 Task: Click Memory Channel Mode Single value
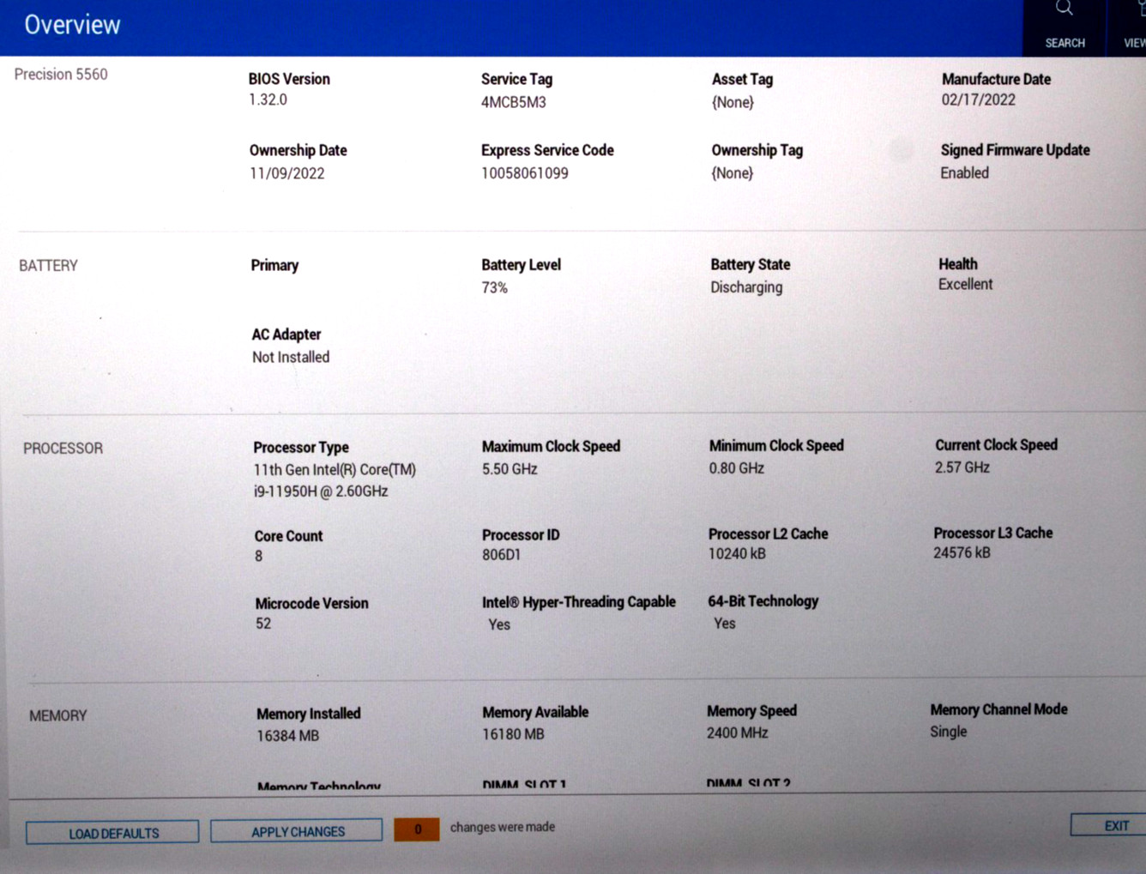pyautogui.click(x=948, y=732)
